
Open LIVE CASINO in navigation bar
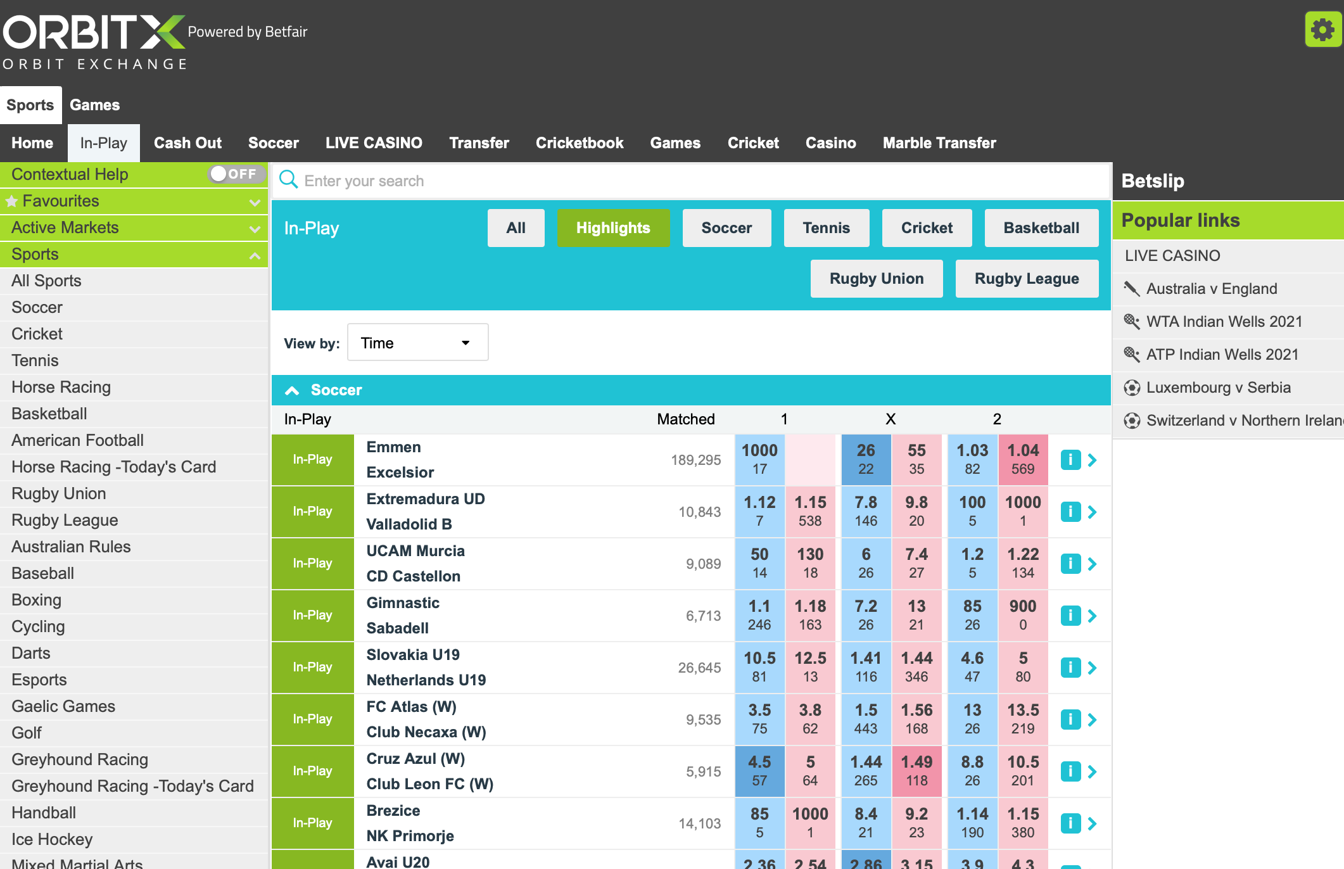pos(374,143)
